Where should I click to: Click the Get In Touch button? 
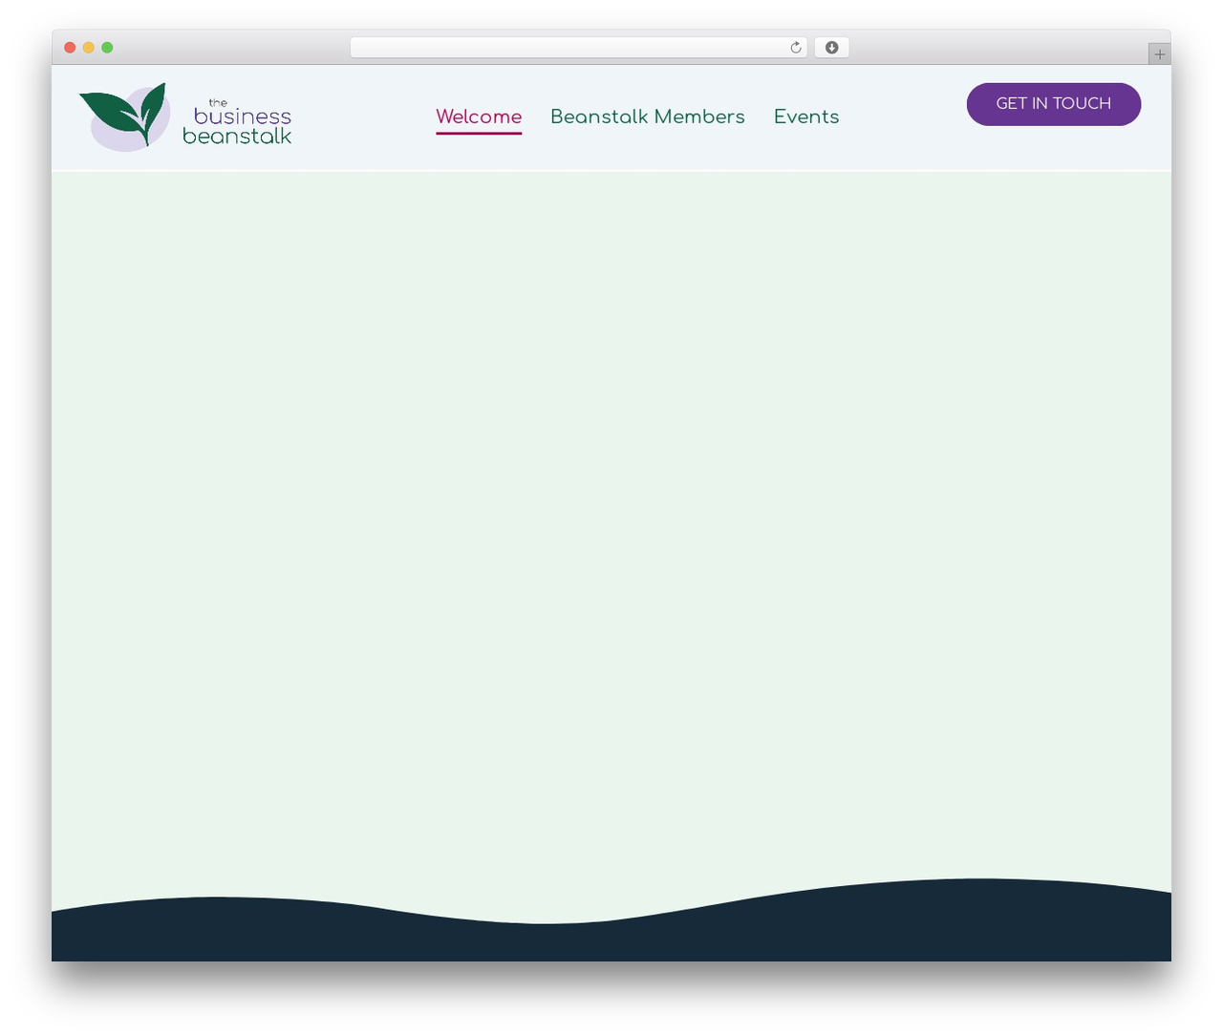click(1054, 104)
